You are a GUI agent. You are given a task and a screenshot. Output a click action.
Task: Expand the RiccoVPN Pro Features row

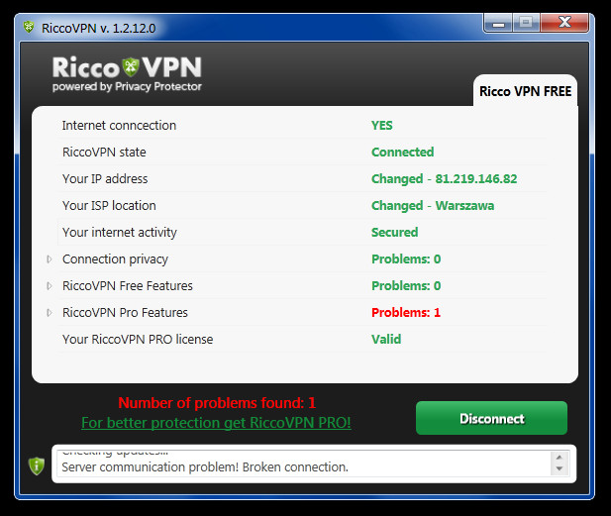coord(50,313)
